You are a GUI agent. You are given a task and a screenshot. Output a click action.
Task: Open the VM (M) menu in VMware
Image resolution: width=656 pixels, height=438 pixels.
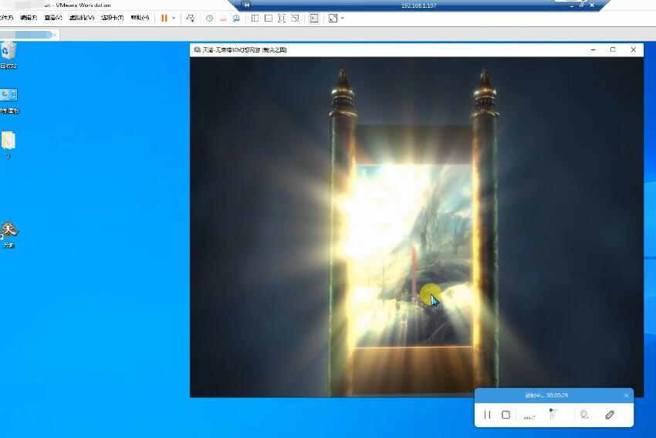(x=82, y=18)
